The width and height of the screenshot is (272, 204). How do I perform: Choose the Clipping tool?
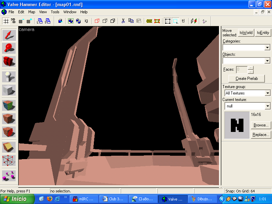coord(9,147)
